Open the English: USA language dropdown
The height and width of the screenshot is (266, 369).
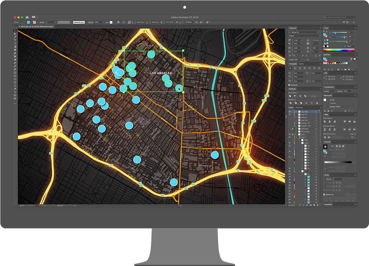coord(296,60)
